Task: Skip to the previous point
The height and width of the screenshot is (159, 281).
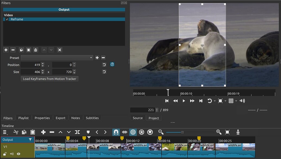Action: 167,101
